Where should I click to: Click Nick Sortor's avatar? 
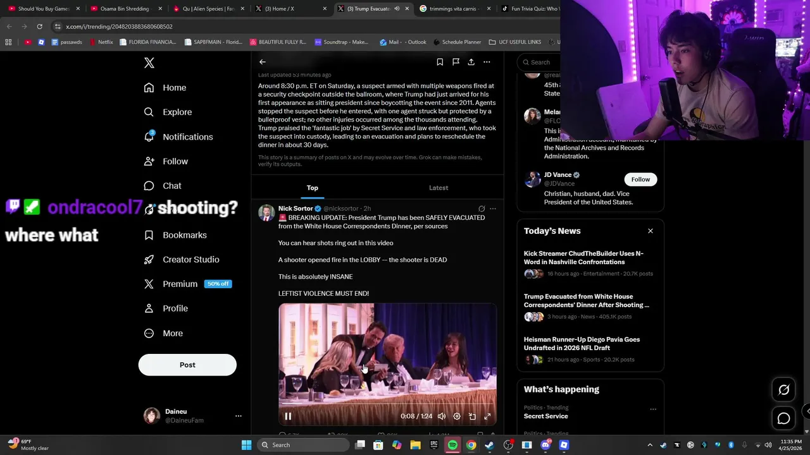tap(266, 212)
